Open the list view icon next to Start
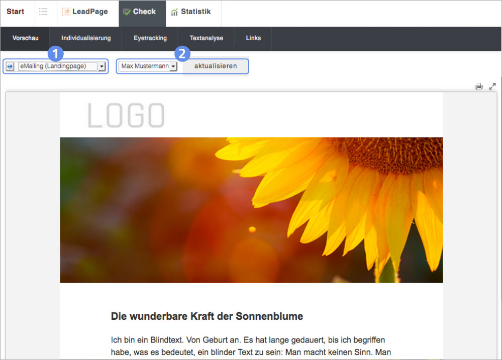Image resolution: width=502 pixels, height=360 pixels. pyautogui.click(x=43, y=12)
